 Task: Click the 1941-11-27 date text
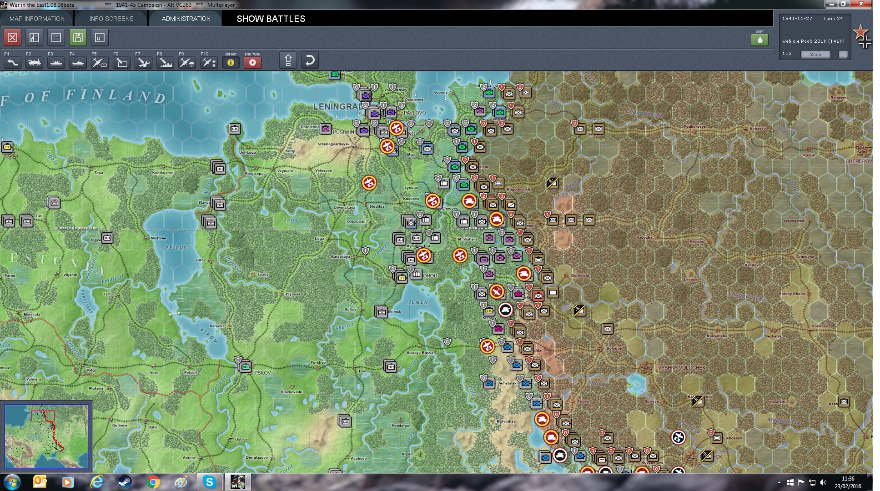point(797,19)
